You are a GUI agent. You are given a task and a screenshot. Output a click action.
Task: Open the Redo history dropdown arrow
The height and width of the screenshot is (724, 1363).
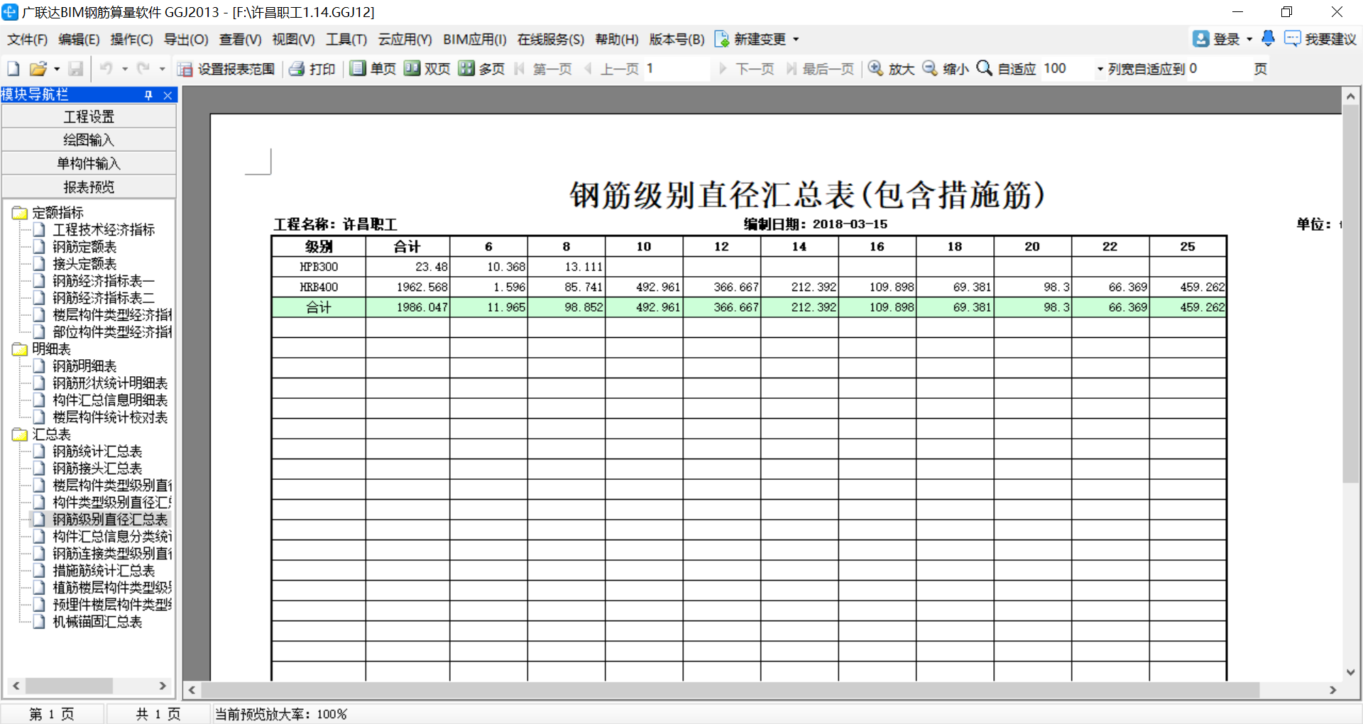click(x=163, y=70)
